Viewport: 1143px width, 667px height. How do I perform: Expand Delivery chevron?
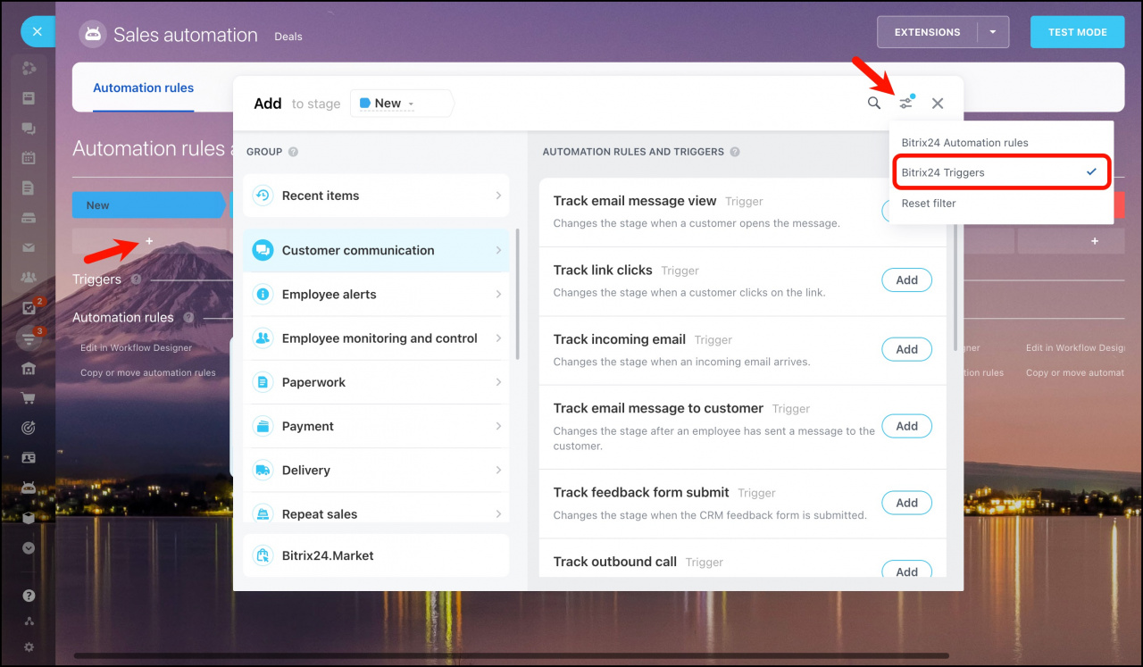coord(498,470)
